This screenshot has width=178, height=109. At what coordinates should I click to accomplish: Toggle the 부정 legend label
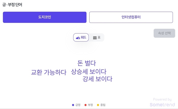click(91, 105)
